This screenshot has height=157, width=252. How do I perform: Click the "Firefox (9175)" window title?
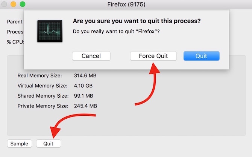126,5
